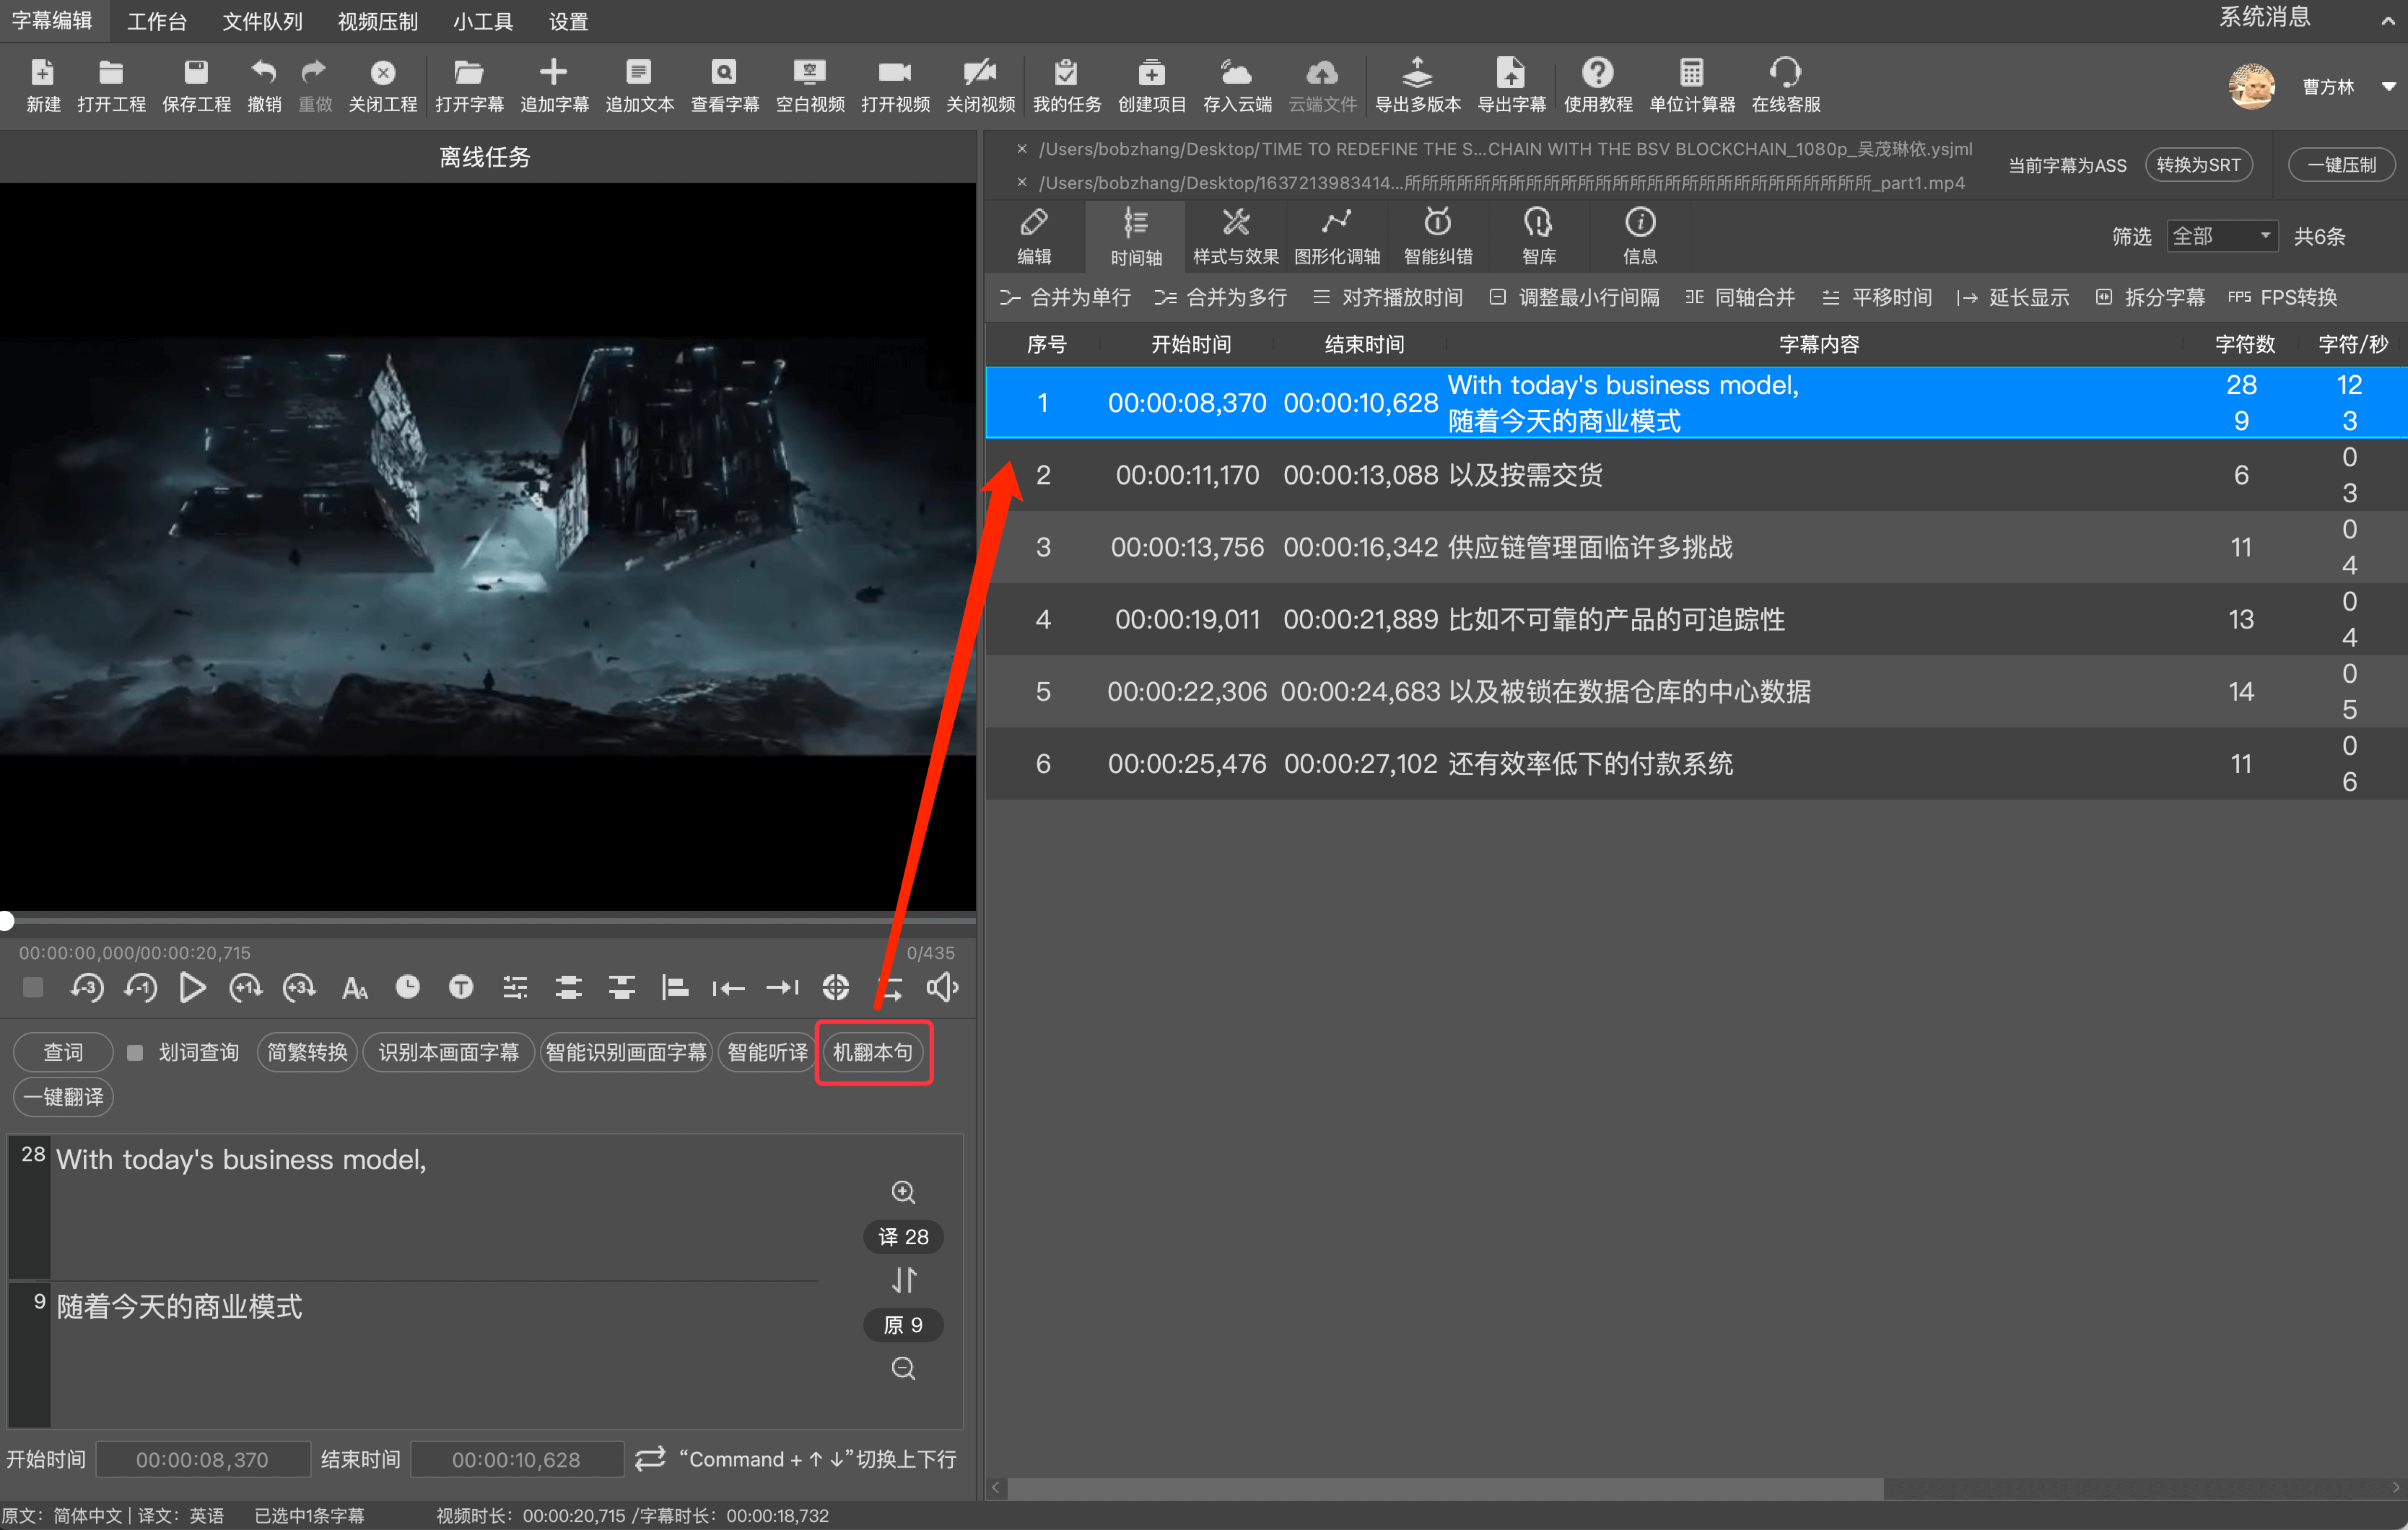Toggle the loop playback icon beside start/end times
Viewport: 2408px width, 1530px height.
650,1458
